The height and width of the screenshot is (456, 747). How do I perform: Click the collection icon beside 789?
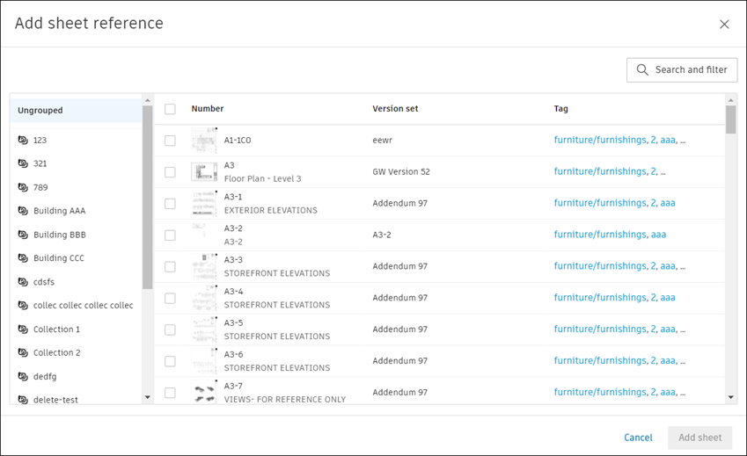coord(23,188)
